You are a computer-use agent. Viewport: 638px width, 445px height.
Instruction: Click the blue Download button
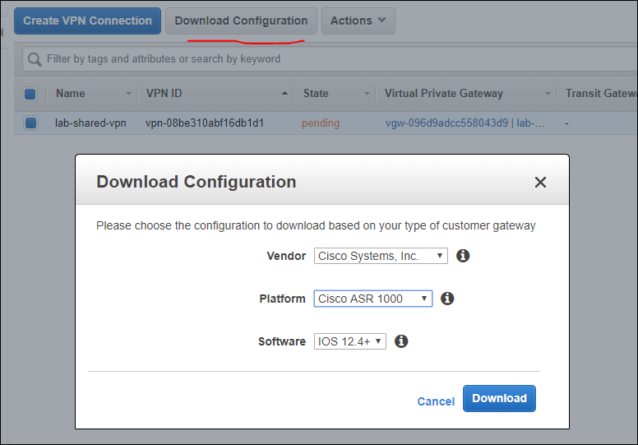(499, 398)
